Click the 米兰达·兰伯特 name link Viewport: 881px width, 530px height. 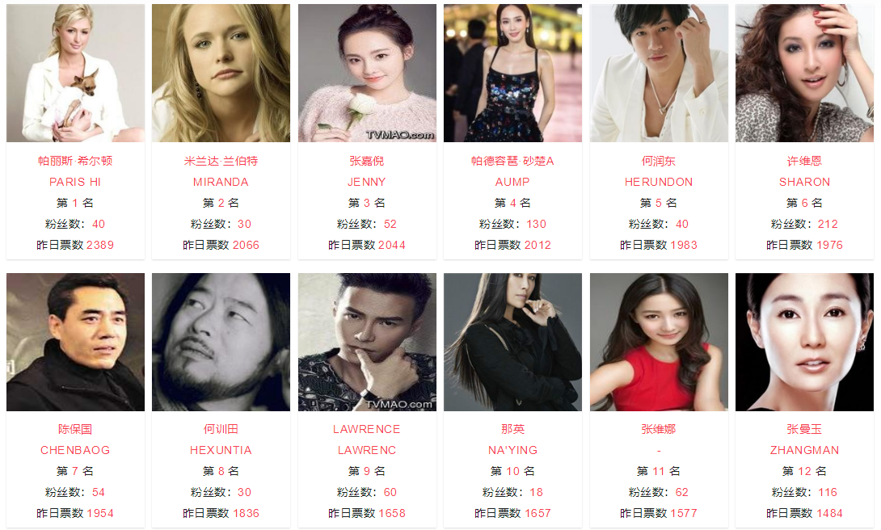(x=221, y=161)
